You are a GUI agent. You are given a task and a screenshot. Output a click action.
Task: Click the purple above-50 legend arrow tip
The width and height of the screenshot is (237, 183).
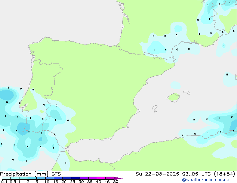pos(118,178)
